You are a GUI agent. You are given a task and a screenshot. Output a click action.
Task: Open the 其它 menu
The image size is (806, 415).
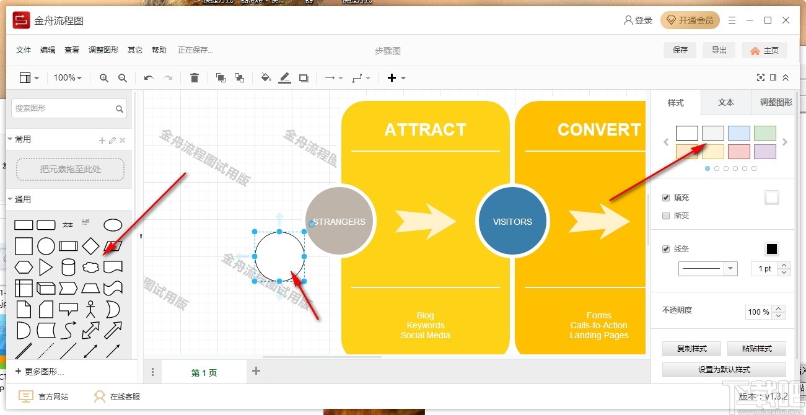135,50
